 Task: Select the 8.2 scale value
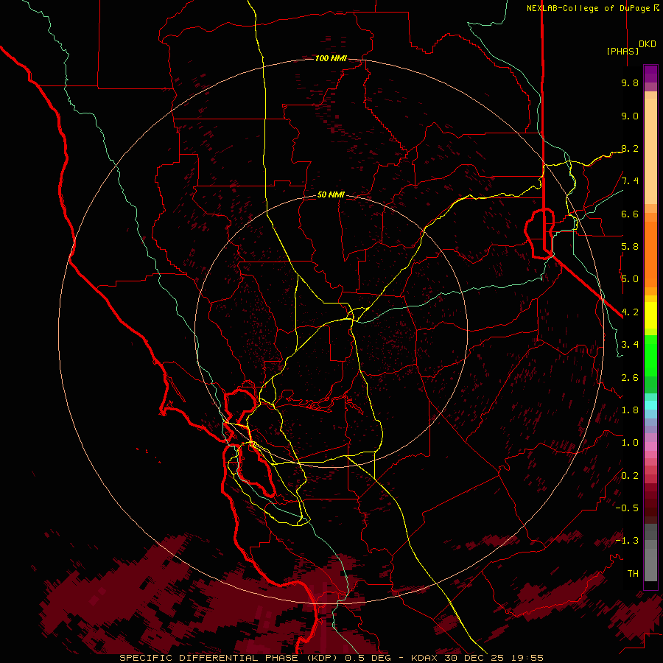pyautogui.click(x=630, y=148)
